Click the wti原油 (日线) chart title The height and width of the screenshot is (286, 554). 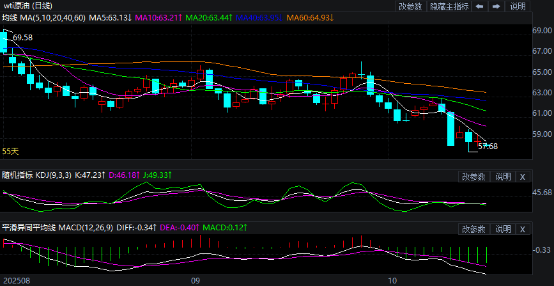[x=28, y=6]
